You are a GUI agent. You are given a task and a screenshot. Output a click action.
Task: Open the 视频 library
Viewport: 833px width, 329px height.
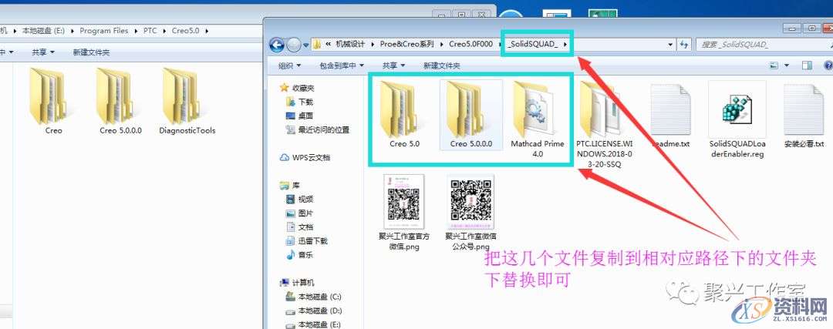(x=300, y=199)
